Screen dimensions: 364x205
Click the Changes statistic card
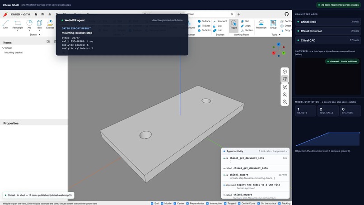point(350,111)
